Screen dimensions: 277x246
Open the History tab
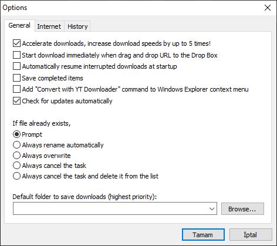77,26
